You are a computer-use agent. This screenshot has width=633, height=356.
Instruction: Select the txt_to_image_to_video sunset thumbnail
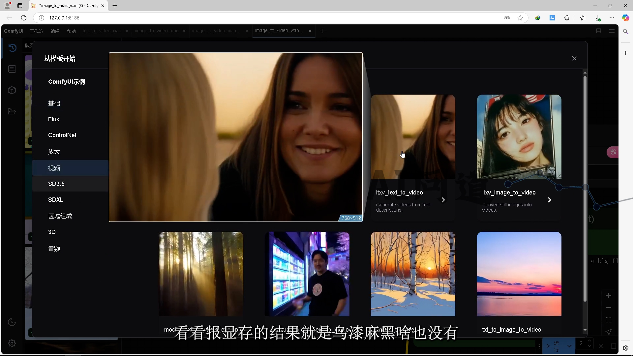[x=519, y=274]
